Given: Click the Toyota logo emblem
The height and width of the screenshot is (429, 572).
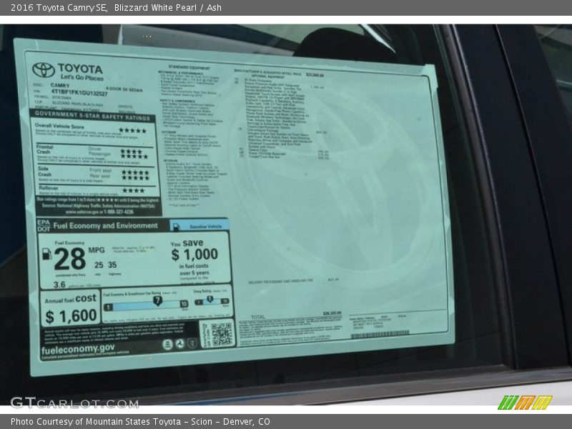Looking at the screenshot, I should [43, 70].
